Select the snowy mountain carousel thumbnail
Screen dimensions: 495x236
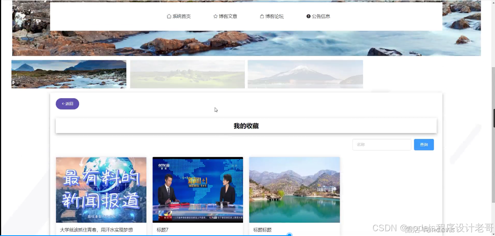(305, 74)
